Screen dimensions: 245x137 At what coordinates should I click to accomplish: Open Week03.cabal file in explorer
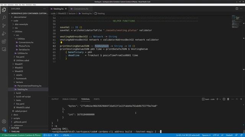point(23,107)
